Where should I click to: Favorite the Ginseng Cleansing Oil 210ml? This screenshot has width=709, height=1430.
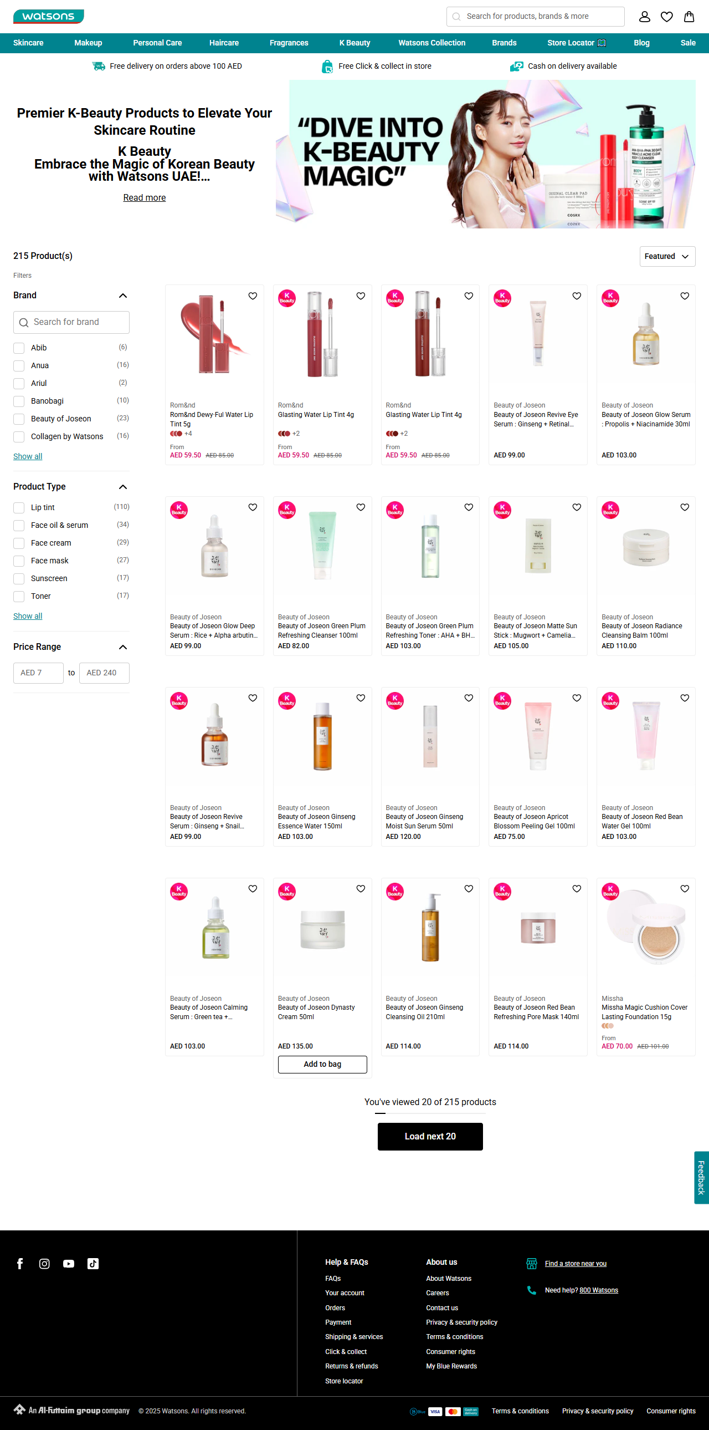click(x=469, y=889)
